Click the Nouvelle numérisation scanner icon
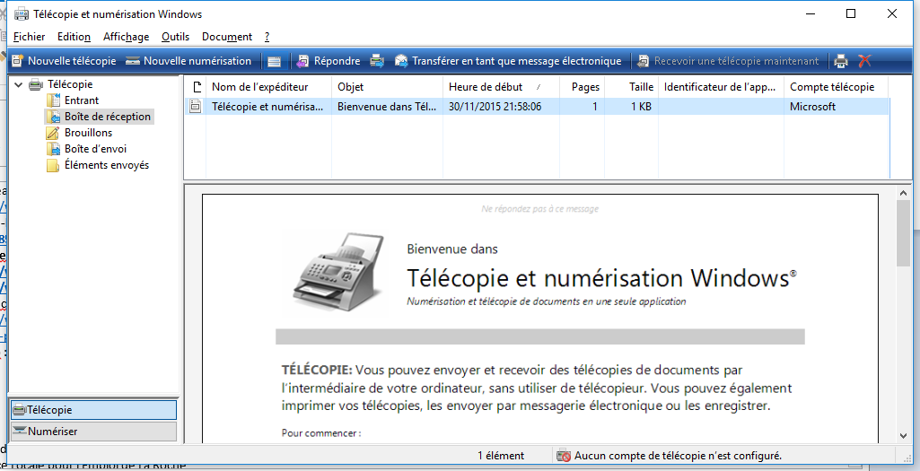 133,61
